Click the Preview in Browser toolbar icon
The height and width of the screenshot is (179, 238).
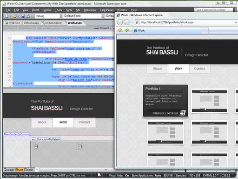(x=28, y=16)
